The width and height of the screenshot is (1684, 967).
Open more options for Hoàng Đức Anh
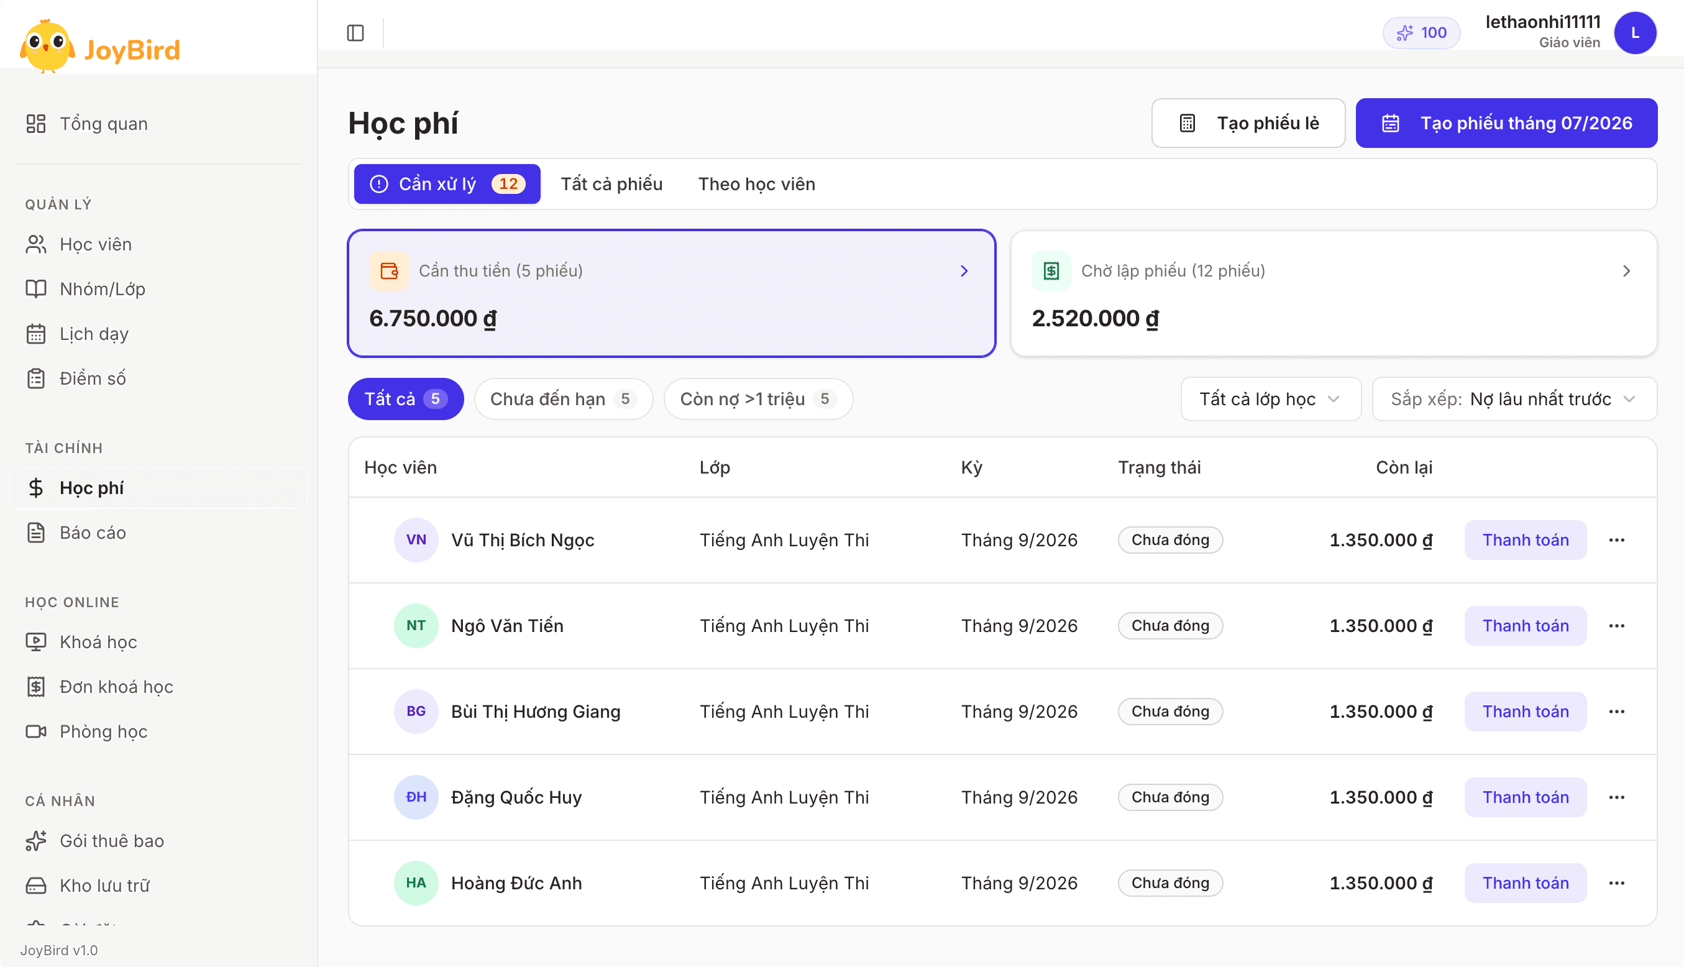coord(1616,882)
